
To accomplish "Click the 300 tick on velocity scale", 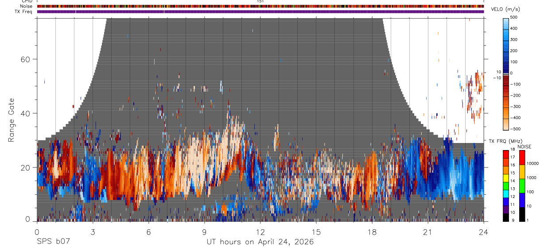I will coord(514,39).
